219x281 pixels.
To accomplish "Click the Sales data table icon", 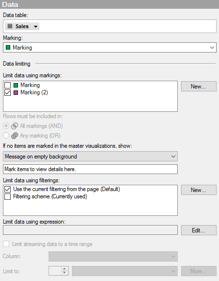I will pos(10,26).
